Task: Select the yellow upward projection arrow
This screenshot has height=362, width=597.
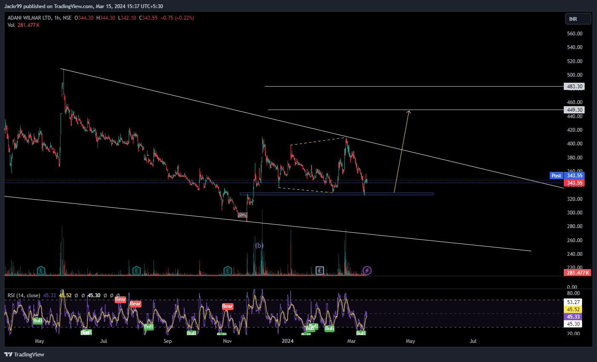Action: [401, 151]
